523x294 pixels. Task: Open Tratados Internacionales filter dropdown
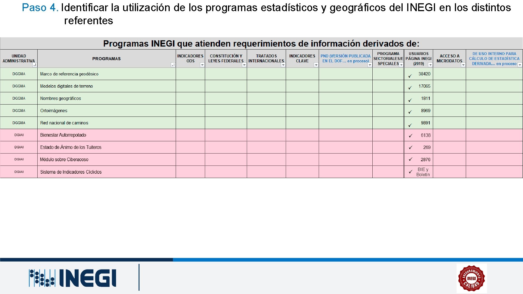(283, 65)
